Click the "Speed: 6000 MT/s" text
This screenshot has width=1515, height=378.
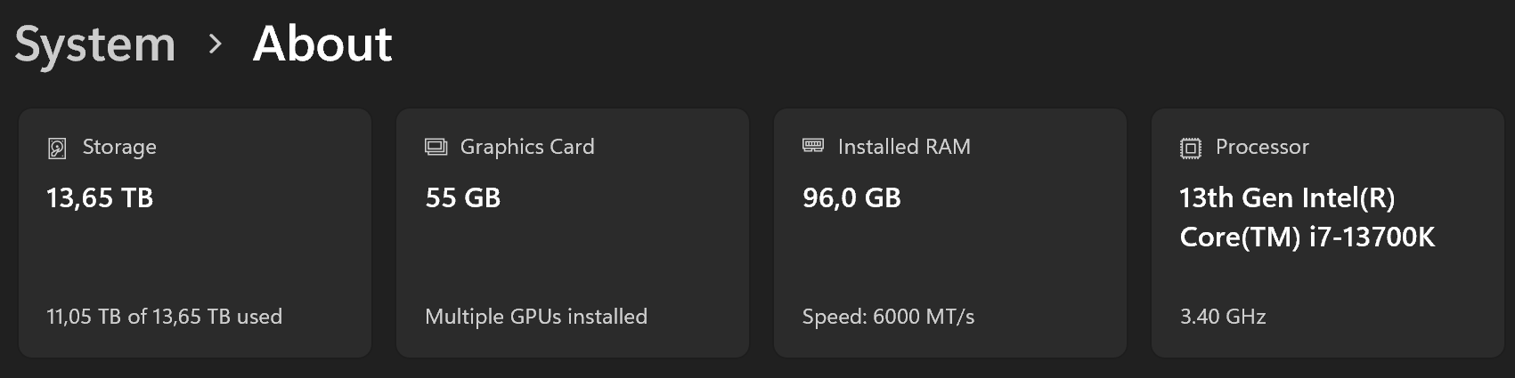888,317
